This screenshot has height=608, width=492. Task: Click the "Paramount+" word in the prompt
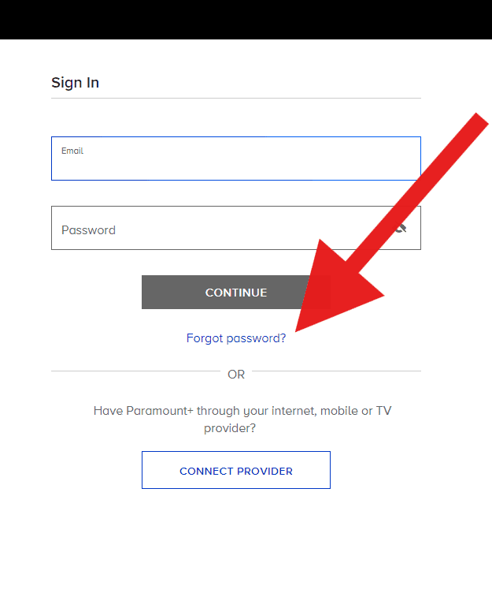tap(160, 411)
